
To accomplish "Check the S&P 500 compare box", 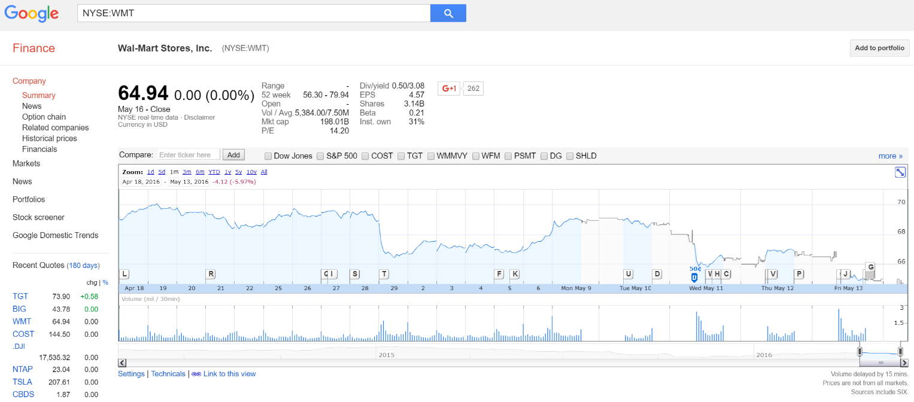I will (321, 156).
